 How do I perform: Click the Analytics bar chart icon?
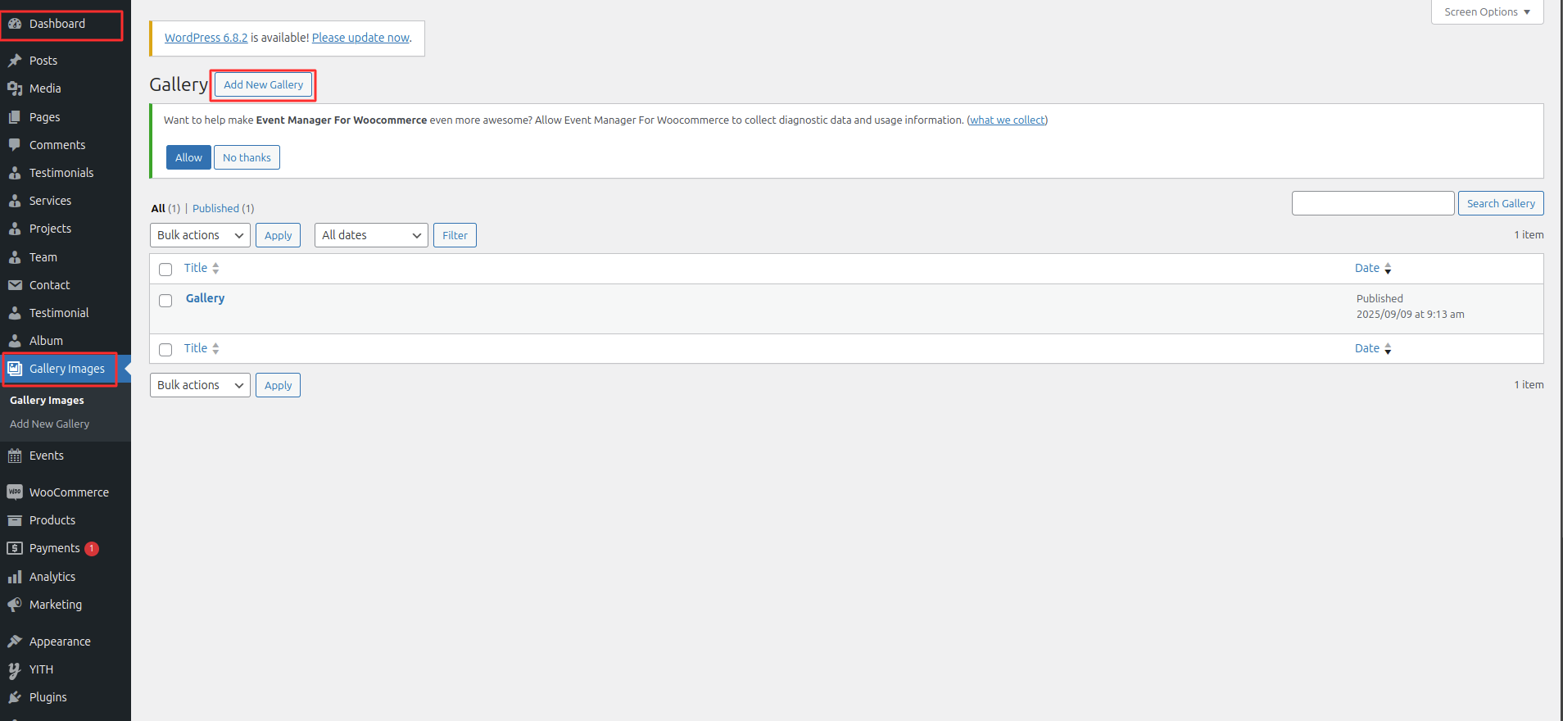click(15, 577)
